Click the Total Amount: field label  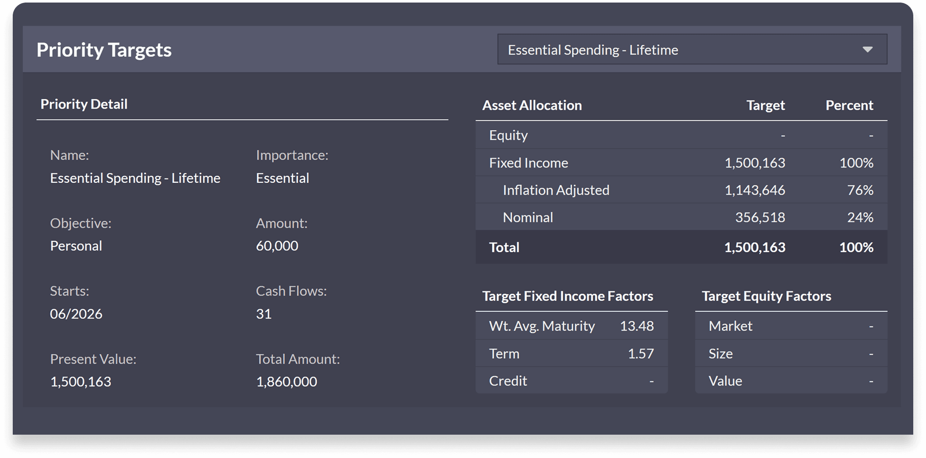298,360
